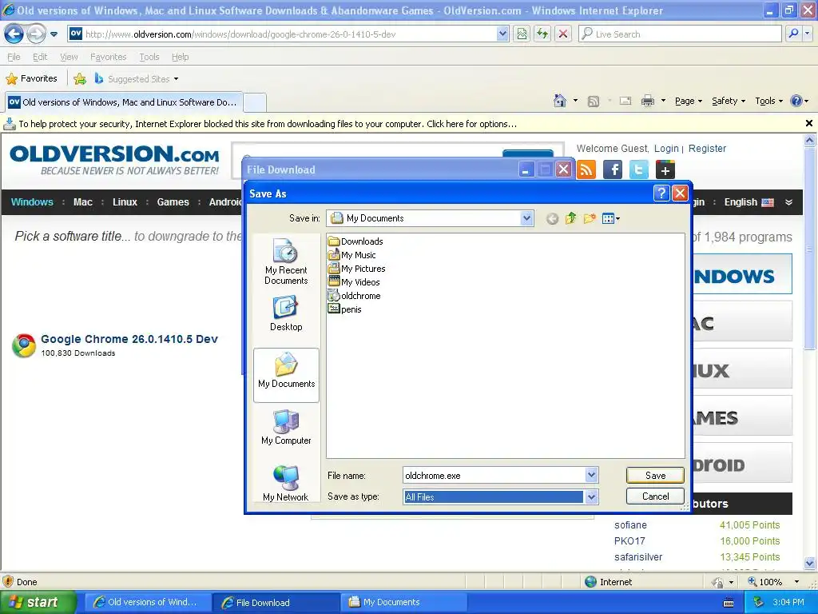The height and width of the screenshot is (614, 818).
Task: Click the Add to Favorites Bar icon
Action: pos(80,79)
